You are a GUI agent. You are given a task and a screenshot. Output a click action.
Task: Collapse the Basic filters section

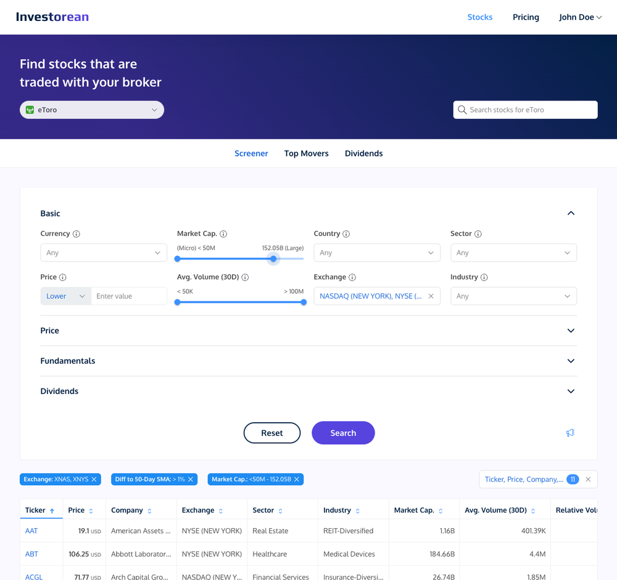(571, 213)
